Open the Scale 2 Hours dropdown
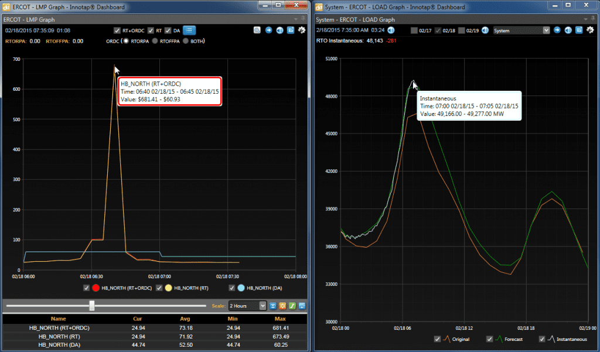 pos(247,306)
